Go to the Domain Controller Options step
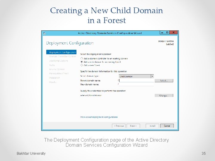Screen dimensions: 215x161 pos(63,57)
